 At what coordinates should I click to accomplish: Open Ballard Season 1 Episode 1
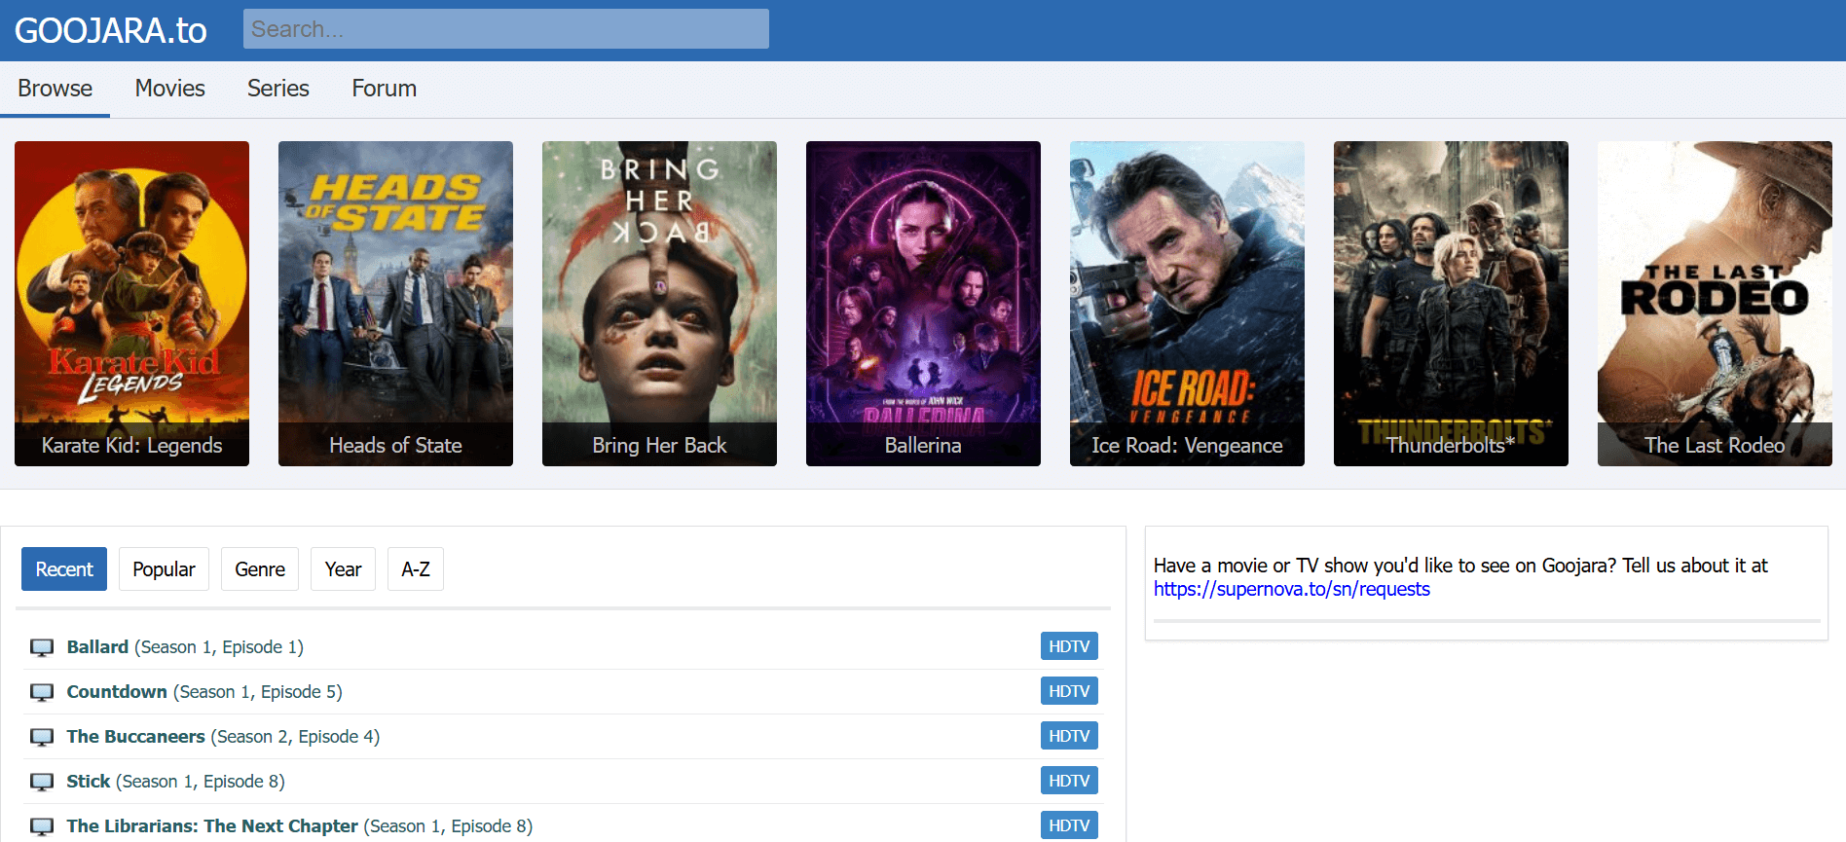click(x=185, y=647)
